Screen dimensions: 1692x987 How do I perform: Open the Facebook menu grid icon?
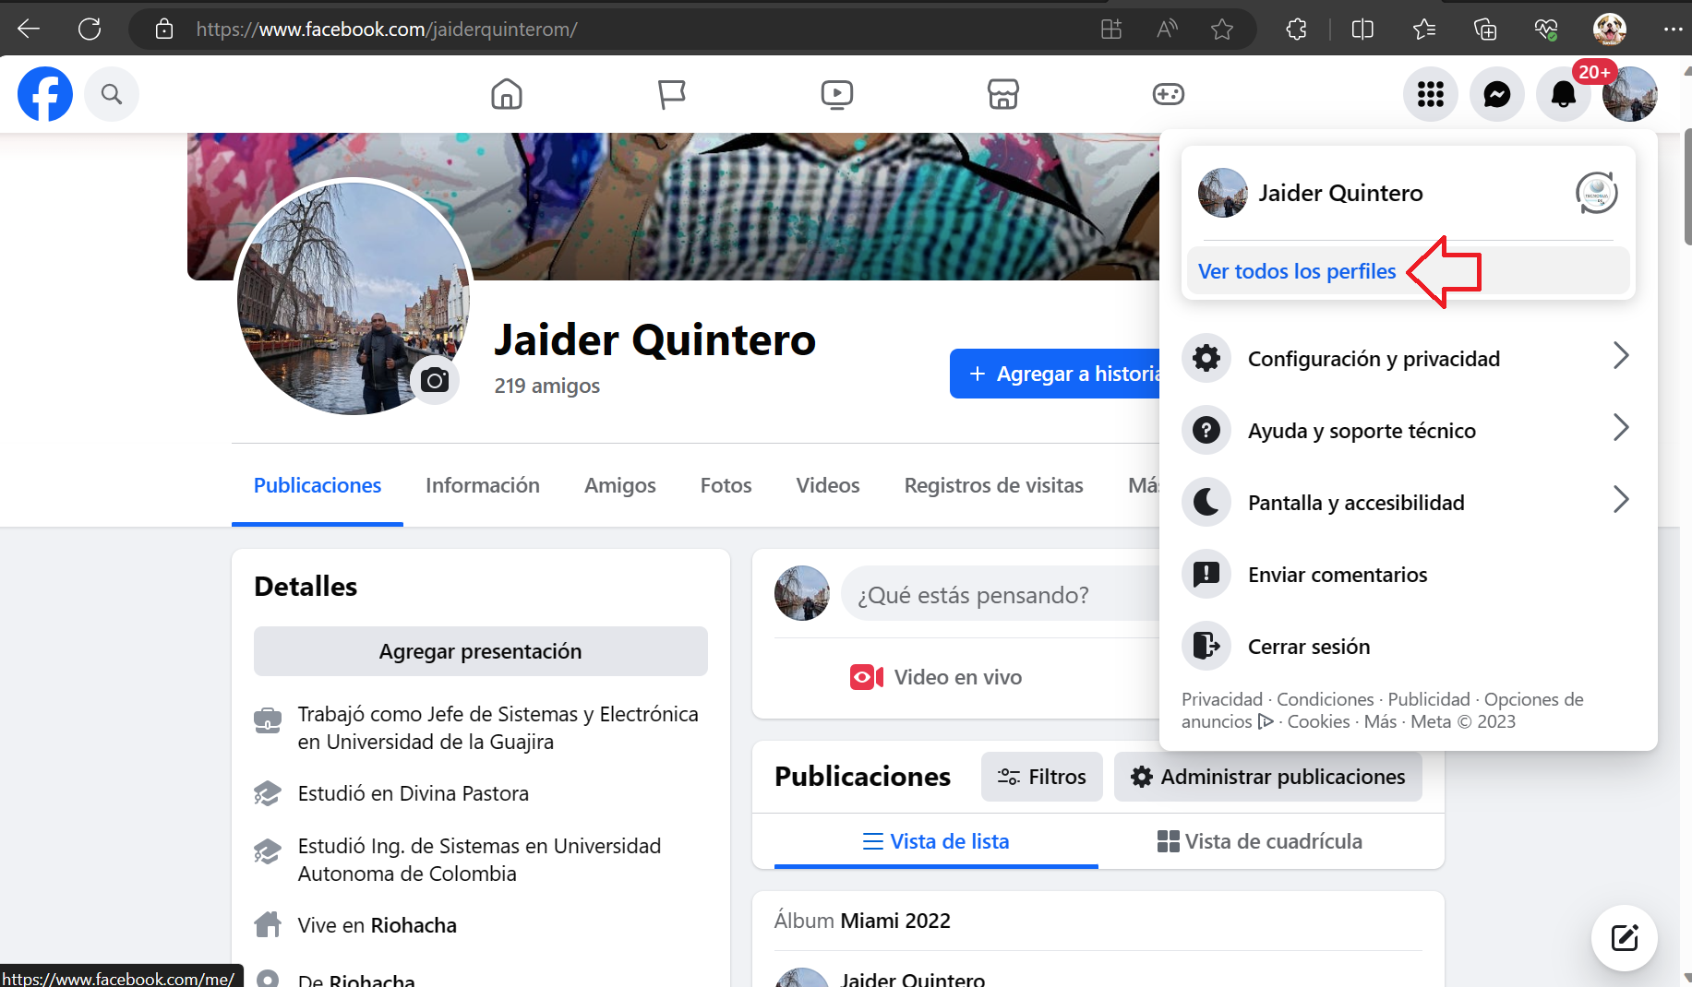point(1430,94)
